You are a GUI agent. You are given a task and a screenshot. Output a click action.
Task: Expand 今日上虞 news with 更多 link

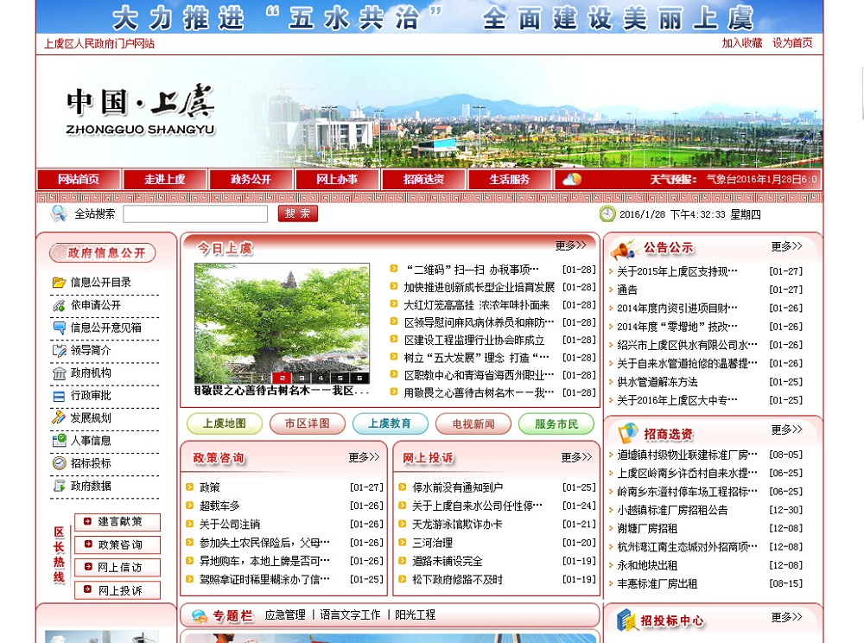coord(570,246)
